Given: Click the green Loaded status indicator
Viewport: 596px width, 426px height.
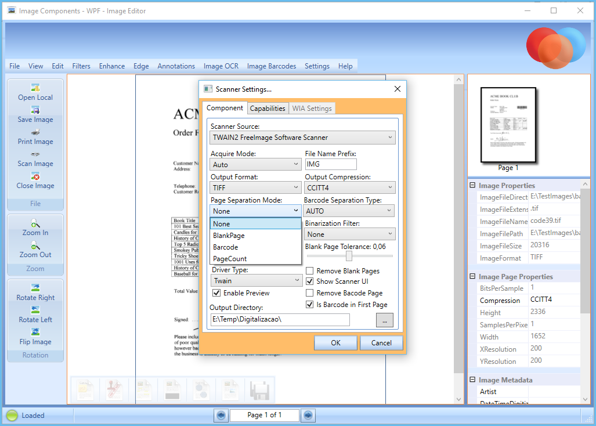Looking at the screenshot, I should (12, 416).
